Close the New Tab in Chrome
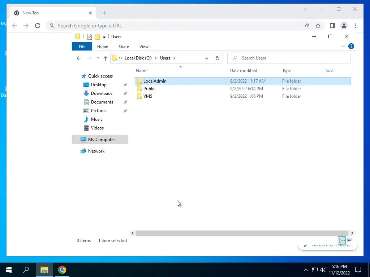 tap(90, 13)
